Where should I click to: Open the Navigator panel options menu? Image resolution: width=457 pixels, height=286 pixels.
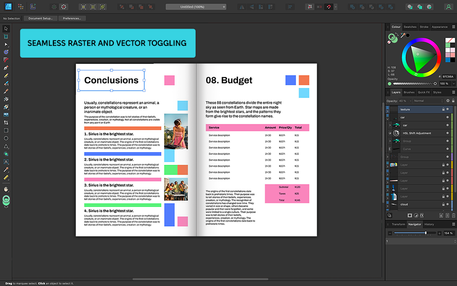coord(454,224)
